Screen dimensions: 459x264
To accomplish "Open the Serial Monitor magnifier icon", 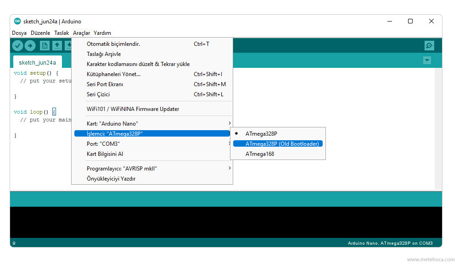I will pos(429,46).
